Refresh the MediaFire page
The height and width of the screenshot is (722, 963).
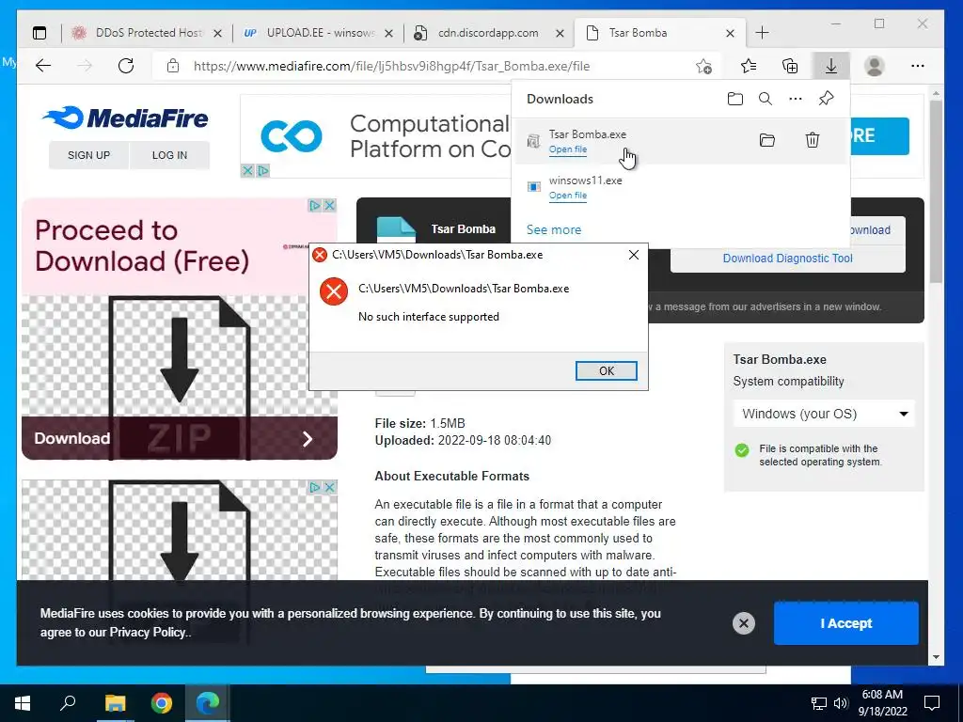point(126,66)
